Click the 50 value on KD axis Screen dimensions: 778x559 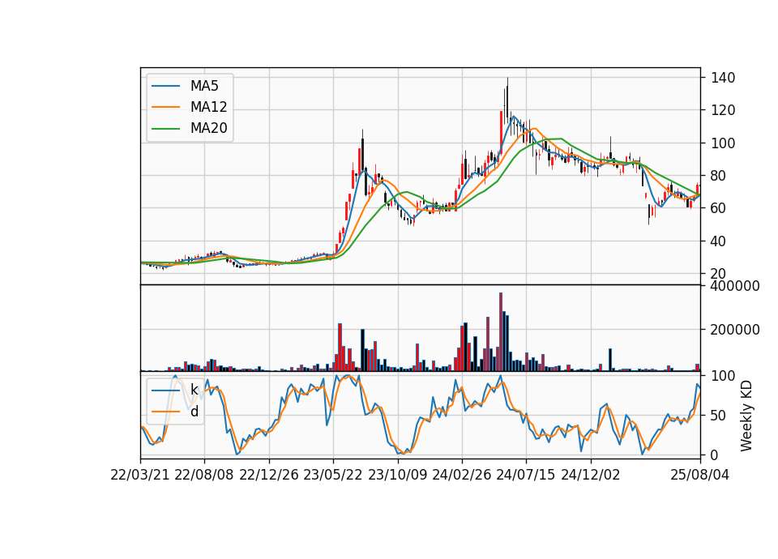[719, 416]
